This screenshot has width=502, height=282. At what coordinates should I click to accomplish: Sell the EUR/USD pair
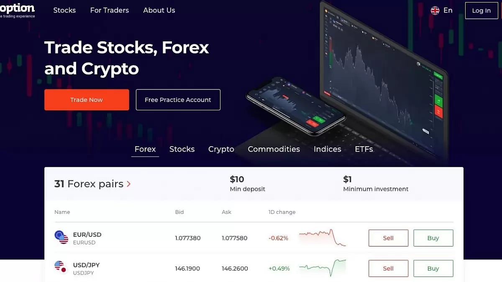(x=388, y=237)
